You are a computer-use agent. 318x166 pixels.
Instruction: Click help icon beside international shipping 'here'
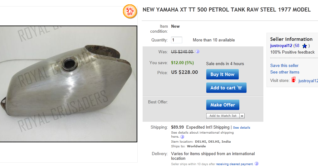coord(182,137)
